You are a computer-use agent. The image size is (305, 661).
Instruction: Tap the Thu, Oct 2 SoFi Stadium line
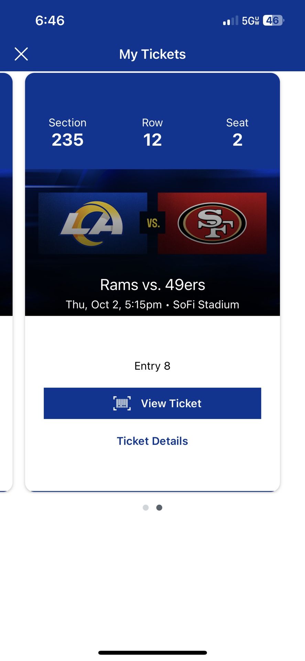tap(152, 305)
